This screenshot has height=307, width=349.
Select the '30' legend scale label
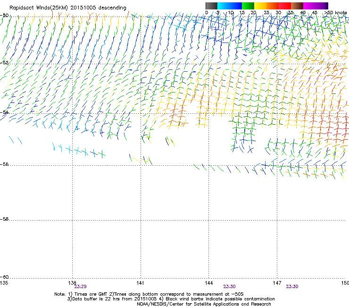pos(278,12)
